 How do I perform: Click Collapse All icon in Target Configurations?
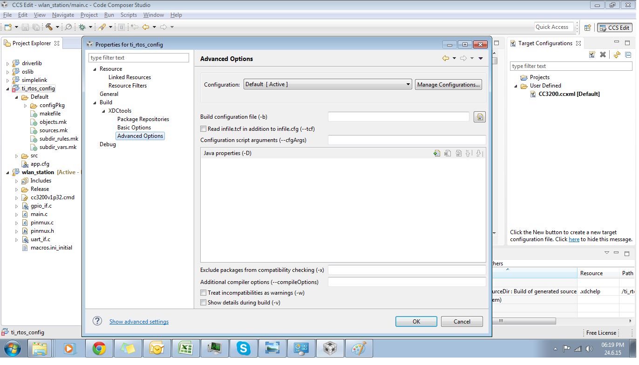628,54
